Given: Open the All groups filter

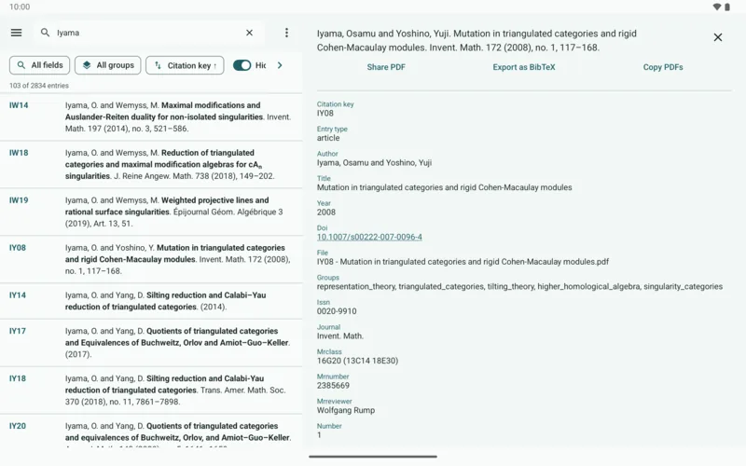Looking at the screenshot, I should (107, 65).
